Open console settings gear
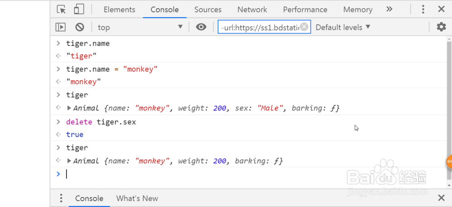 tap(441, 27)
